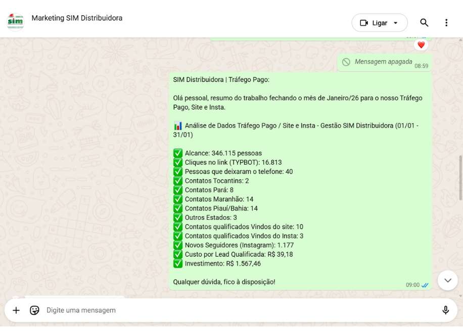Click green check beside Investimento line

coord(178,264)
